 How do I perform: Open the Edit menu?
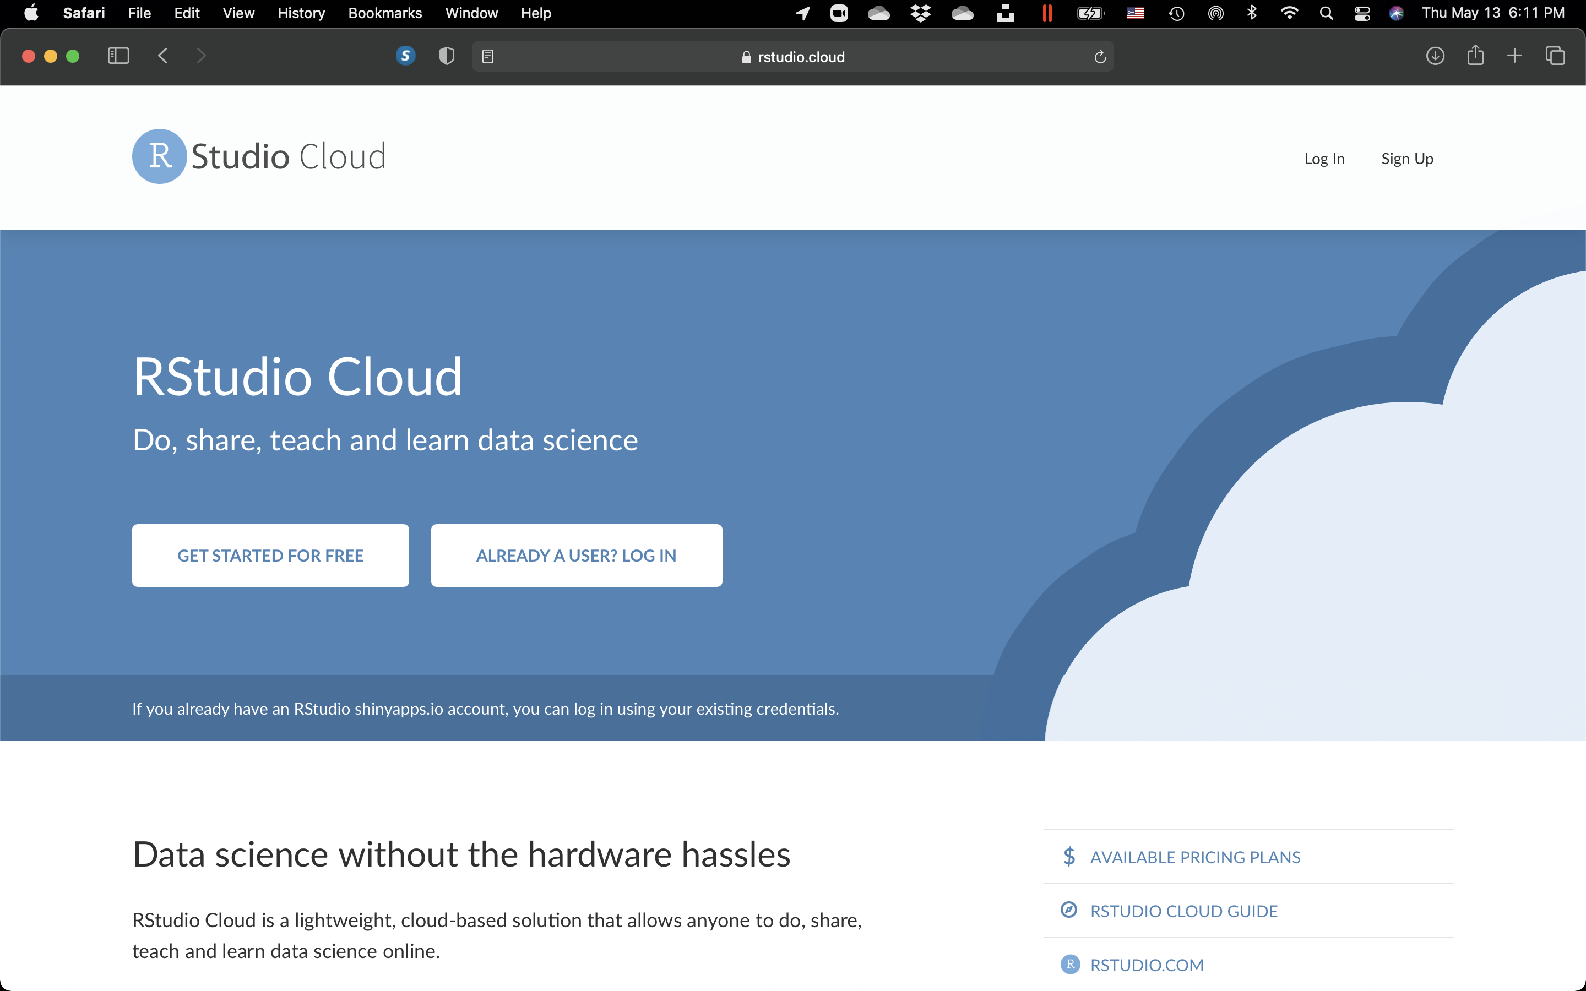click(x=187, y=13)
